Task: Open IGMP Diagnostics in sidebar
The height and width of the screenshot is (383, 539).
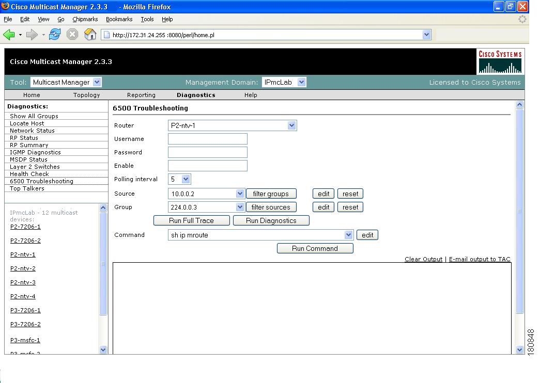Action: (35, 152)
